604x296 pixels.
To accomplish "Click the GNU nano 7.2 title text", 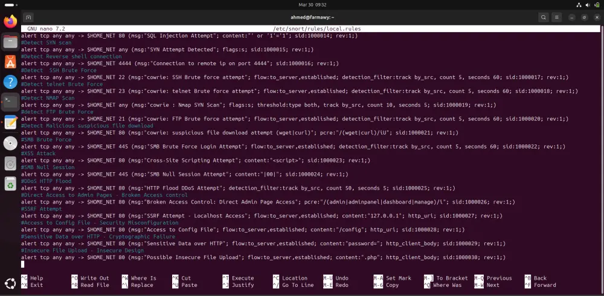I will (x=47, y=28).
